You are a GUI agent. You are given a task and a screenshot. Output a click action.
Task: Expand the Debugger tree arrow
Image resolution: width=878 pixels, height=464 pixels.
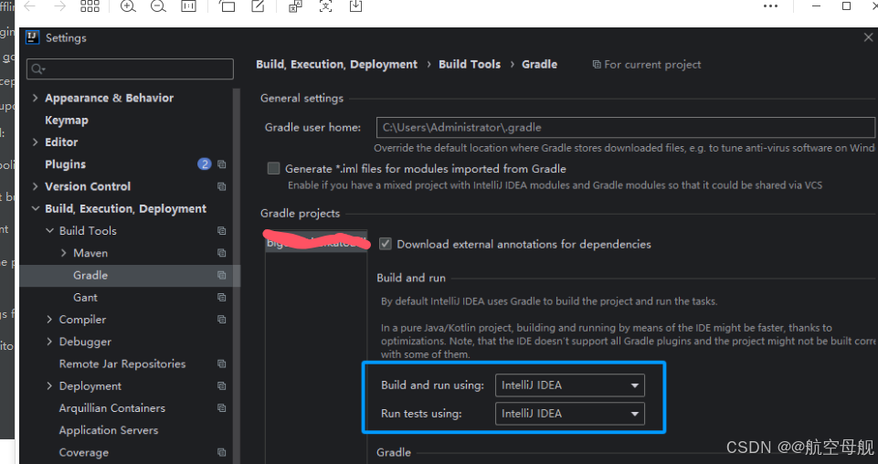pos(50,342)
